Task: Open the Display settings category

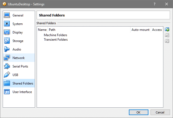Action: click(18, 32)
